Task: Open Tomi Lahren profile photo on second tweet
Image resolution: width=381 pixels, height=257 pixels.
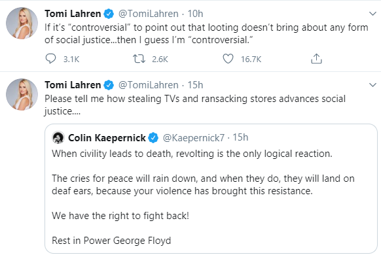Action: (x=22, y=94)
